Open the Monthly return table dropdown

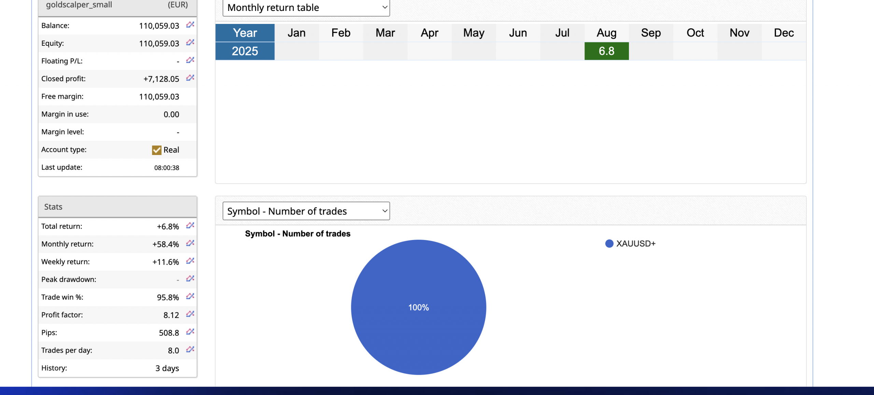pos(306,8)
